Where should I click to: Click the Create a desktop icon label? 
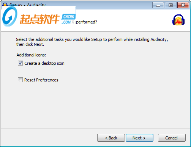tap(44, 63)
